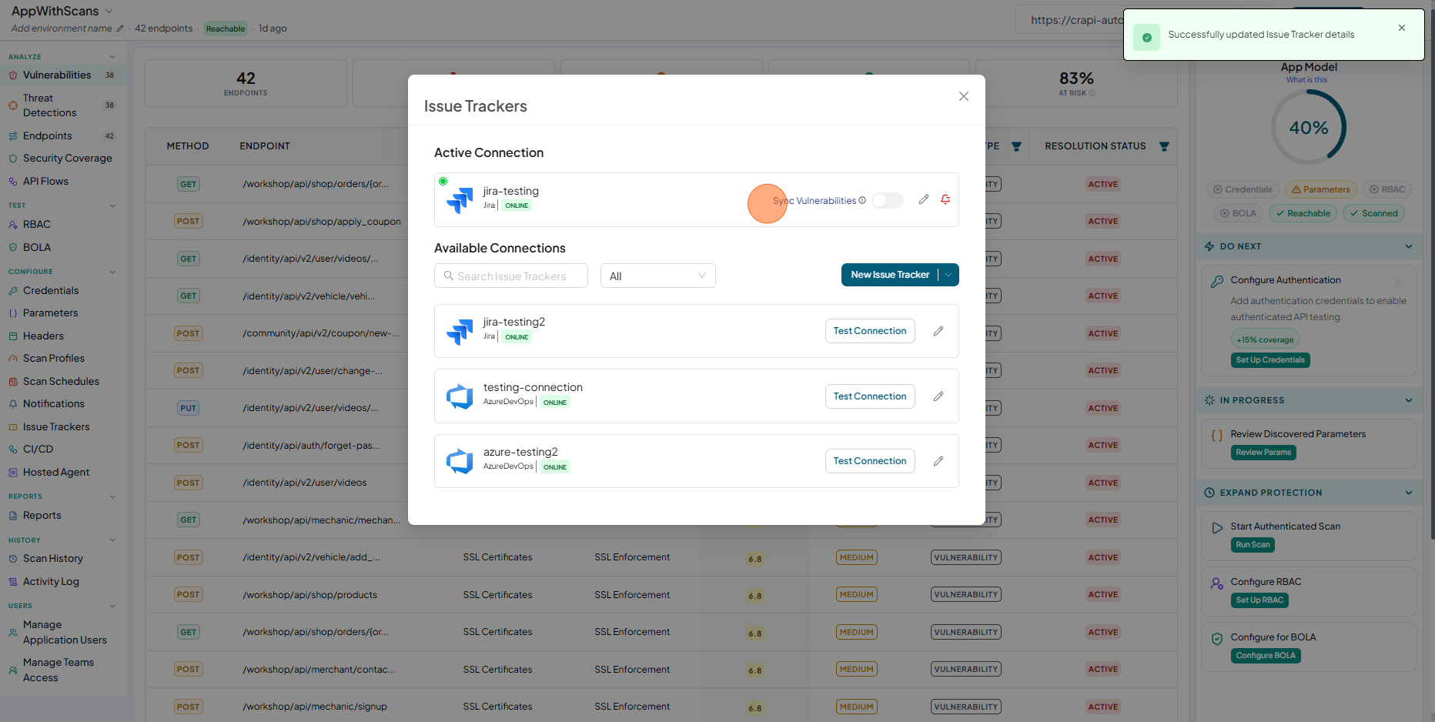The width and height of the screenshot is (1435, 722).
Task: Dismiss the success notification toast
Action: 1402,28
